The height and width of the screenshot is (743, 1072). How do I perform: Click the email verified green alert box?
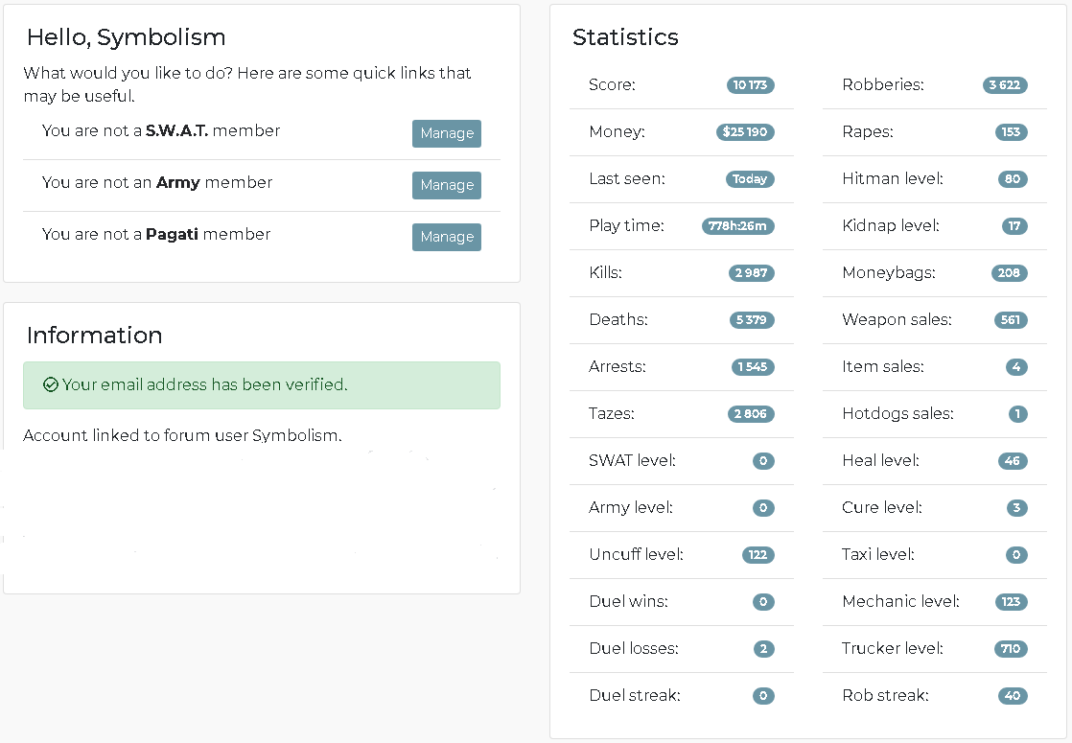coord(262,385)
